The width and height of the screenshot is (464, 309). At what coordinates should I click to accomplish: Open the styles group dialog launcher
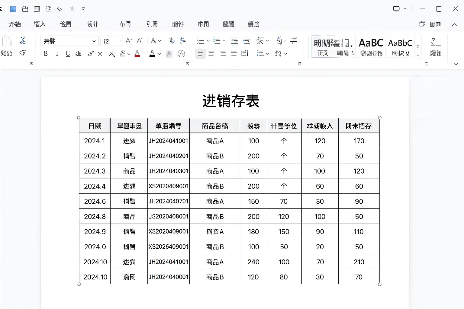tap(426, 64)
